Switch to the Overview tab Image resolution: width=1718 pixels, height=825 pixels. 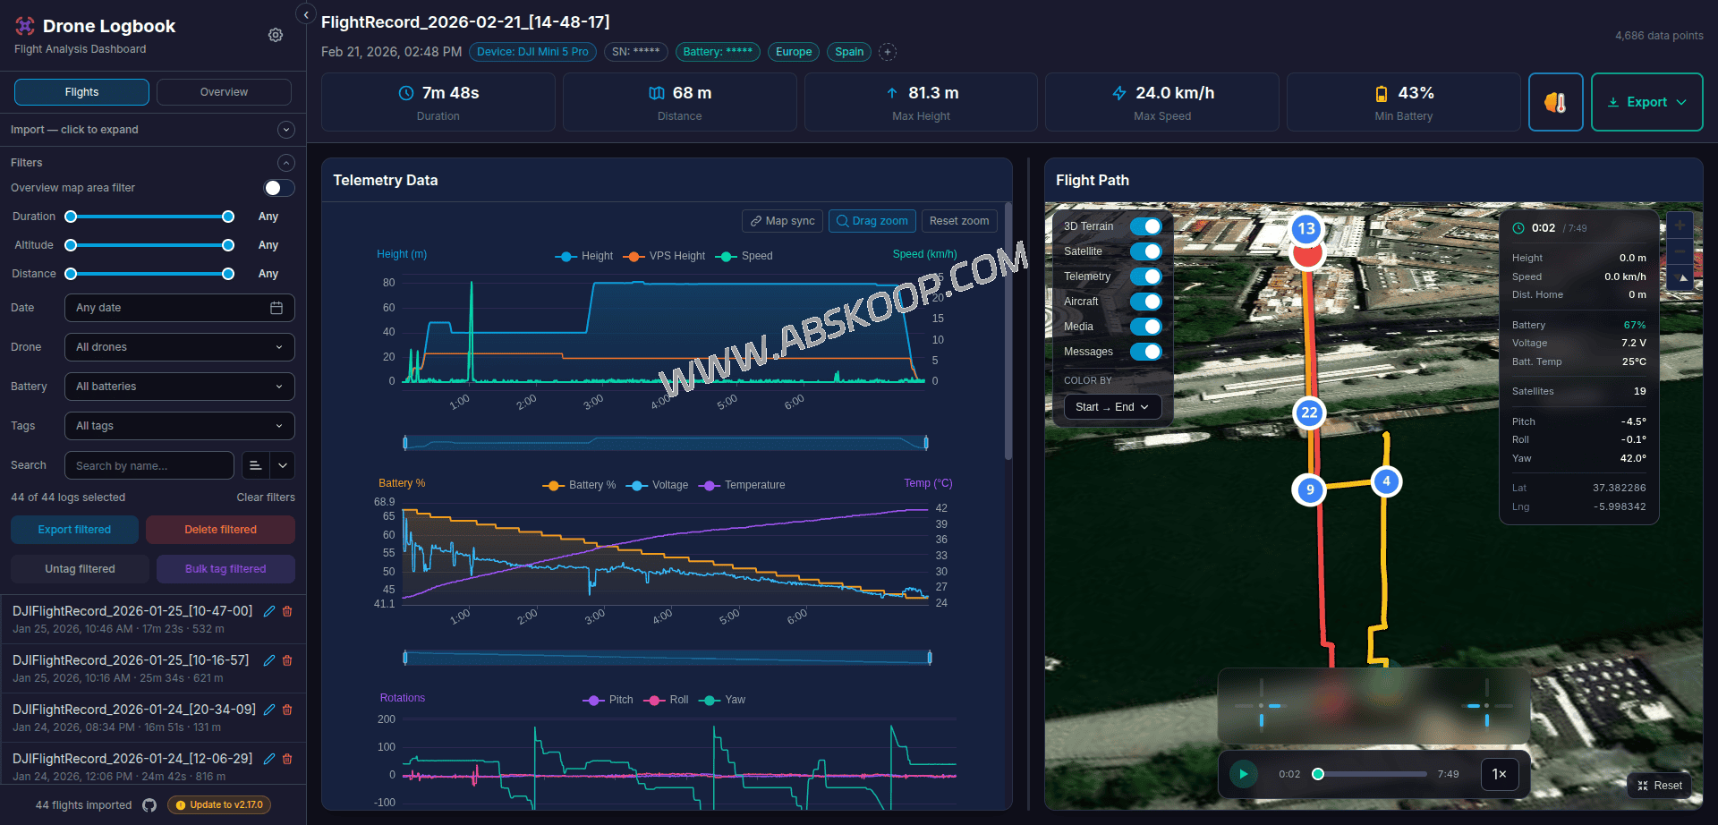[x=223, y=91]
